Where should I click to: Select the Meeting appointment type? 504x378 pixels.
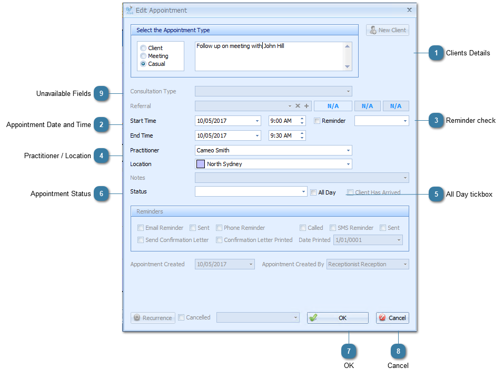pos(143,56)
